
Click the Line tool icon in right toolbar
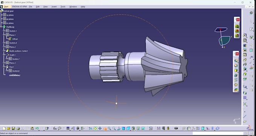[245, 116]
